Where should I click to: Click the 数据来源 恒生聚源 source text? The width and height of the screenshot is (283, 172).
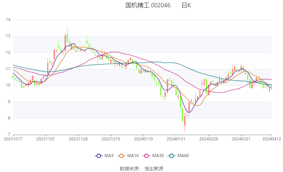(x=141, y=169)
